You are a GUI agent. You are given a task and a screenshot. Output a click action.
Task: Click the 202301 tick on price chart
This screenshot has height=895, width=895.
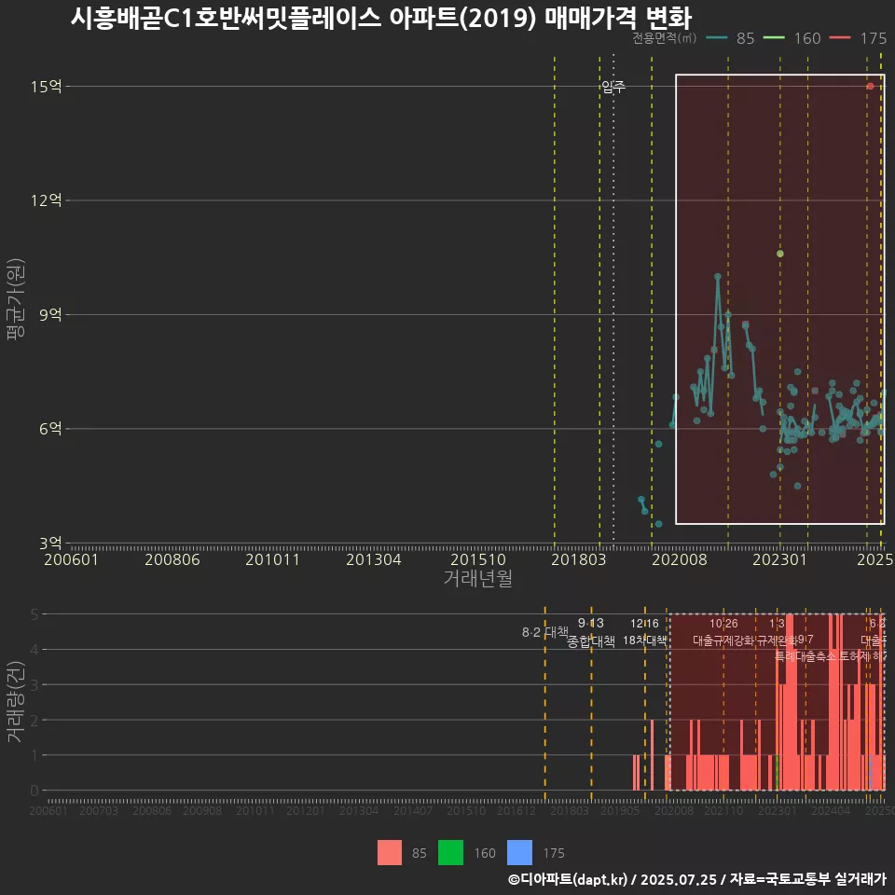(x=779, y=559)
